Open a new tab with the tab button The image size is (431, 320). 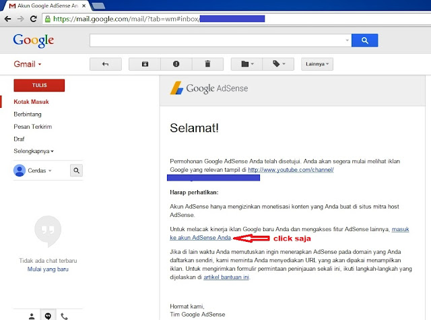click(98, 6)
